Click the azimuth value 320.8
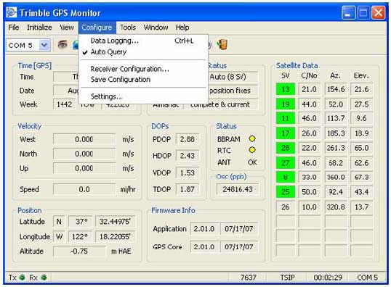 (336, 207)
